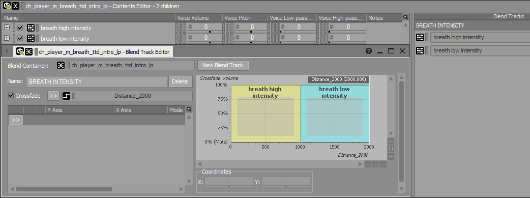Maximize the Blend Track Editor view
This screenshot has width=530, height=198.
pos(391,51)
